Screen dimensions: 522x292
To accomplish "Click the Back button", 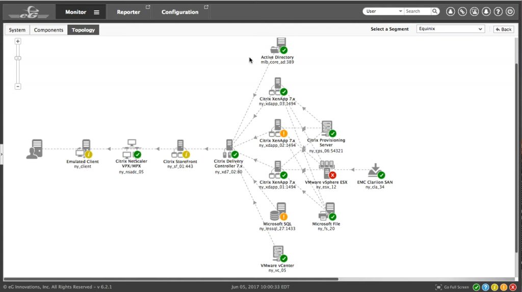I will tap(504, 29).
